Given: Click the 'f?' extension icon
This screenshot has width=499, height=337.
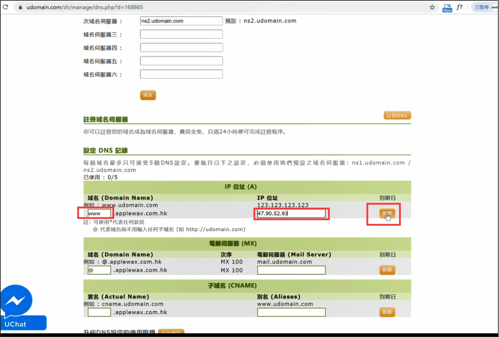Looking at the screenshot, I should coord(460,7).
